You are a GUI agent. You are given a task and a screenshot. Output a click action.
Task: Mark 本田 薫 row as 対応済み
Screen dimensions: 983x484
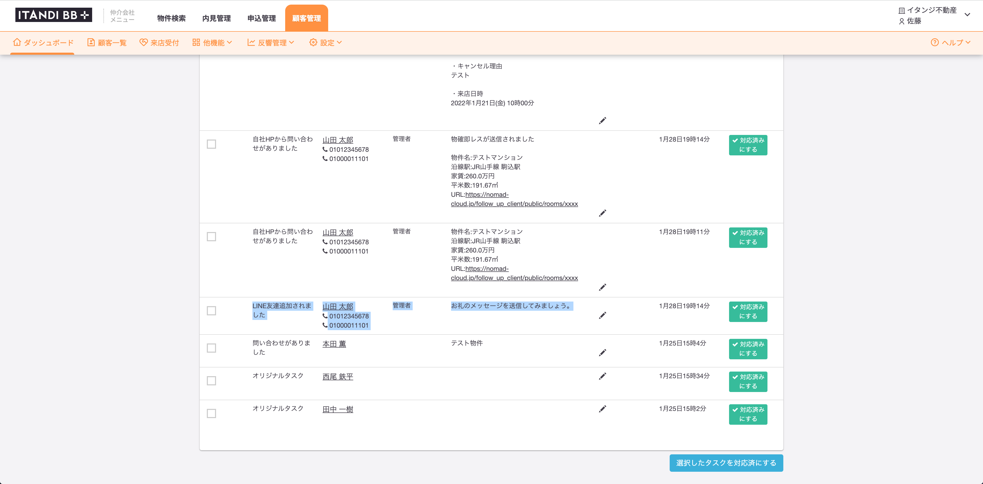[x=748, y=349]
